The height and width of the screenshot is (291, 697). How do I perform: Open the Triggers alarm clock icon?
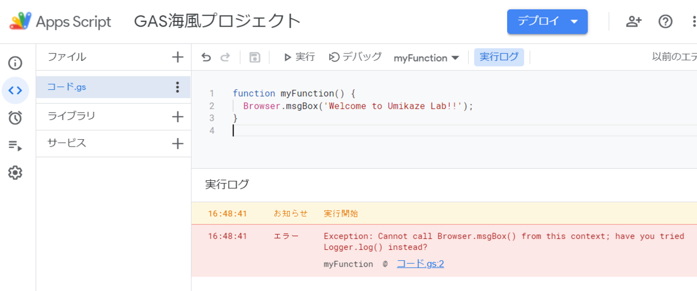pyautogui.click(x=15, y=118)
